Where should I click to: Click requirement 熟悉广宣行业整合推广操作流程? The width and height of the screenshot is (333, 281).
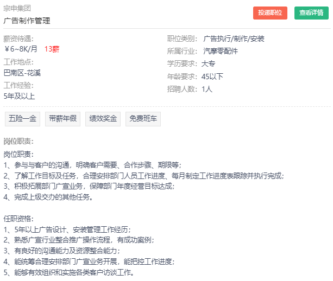click(x=79, y=240)
